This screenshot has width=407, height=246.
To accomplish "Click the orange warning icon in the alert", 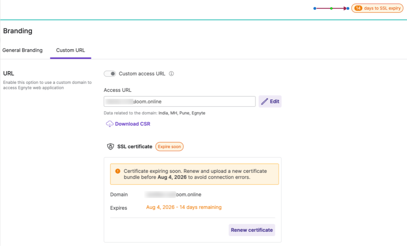I will [118, 171].
